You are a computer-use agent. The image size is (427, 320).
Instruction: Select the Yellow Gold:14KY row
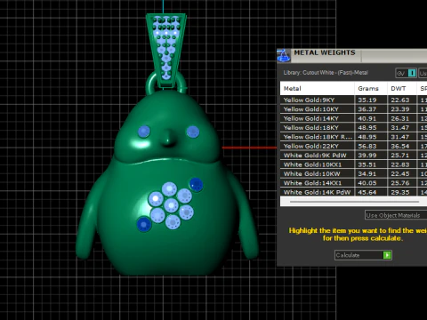point(353,118)
